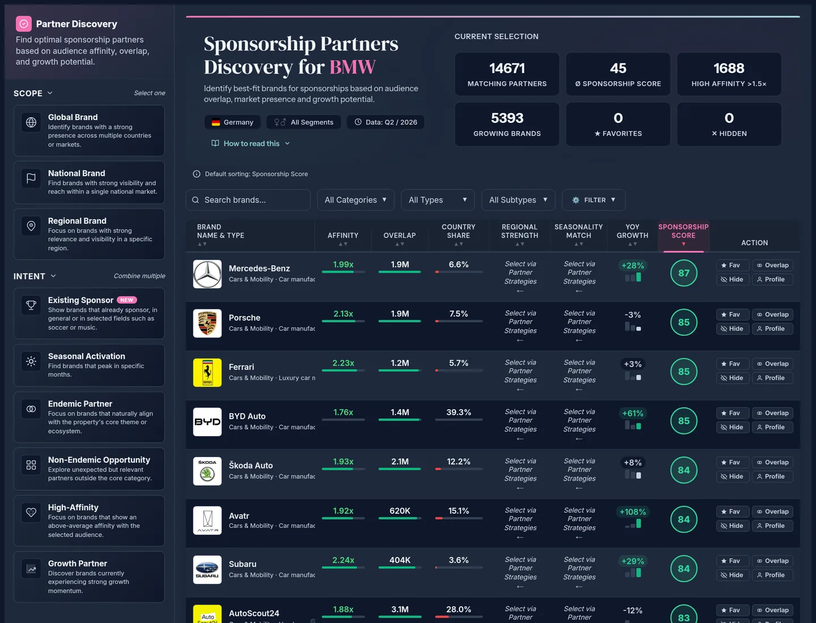Click the Germany country chip
The width and height of the screenshot is (816, 623).
click(232, 122)
